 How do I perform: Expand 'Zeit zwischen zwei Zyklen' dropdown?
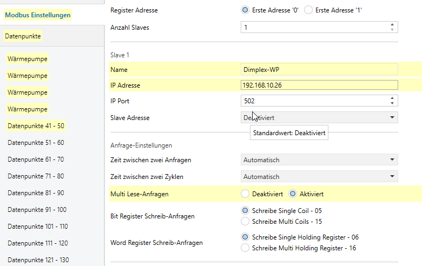point(319,177)
